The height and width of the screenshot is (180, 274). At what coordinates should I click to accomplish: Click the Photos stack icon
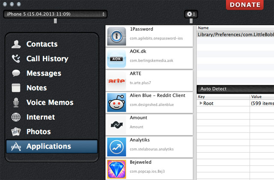(16, 131)
